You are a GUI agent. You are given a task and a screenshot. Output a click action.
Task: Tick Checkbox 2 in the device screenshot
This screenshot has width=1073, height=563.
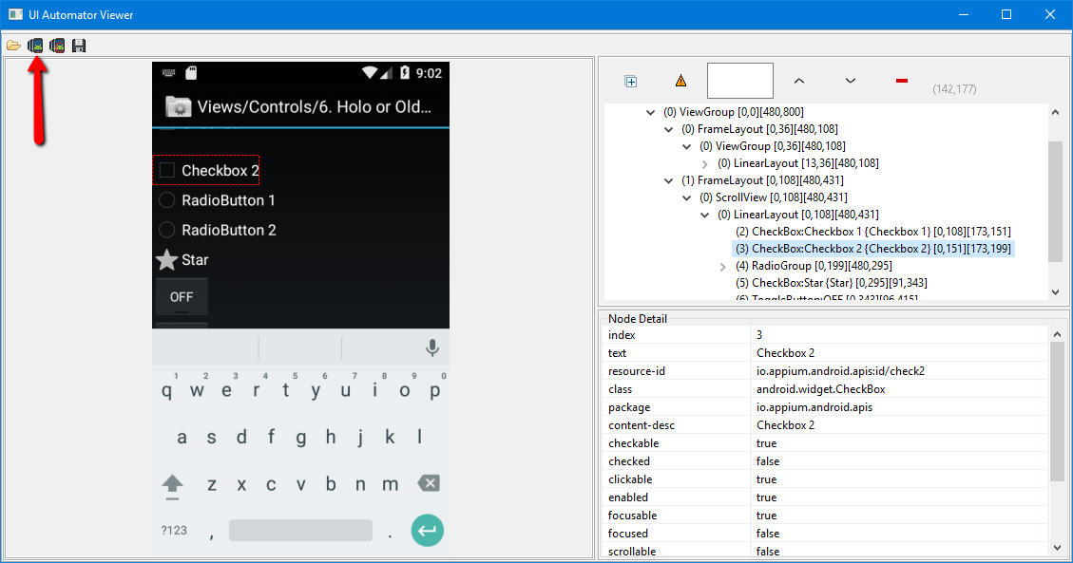(167, 170)
